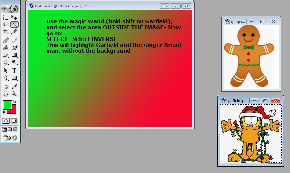Image resolution: width=290 pixels, height=173 pixels.
Task: Close the garfield.jpg window with red X
Action: click(276, 101)
